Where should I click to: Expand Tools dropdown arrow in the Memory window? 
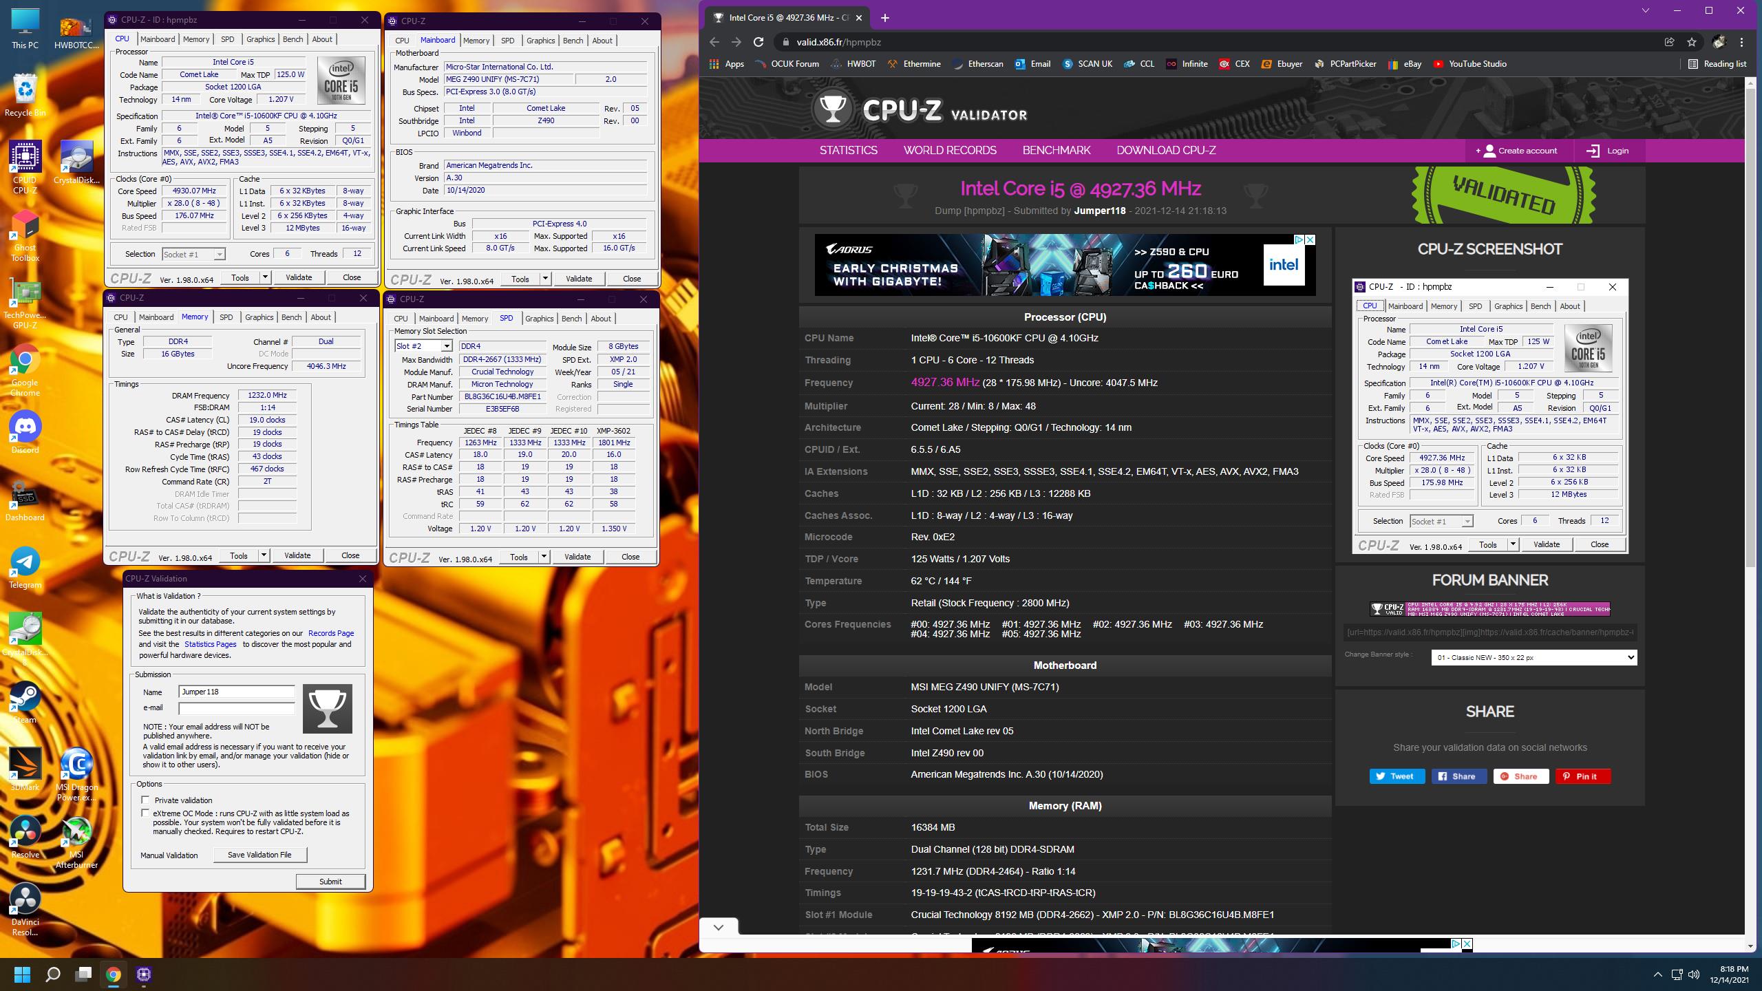pos(264,555)
